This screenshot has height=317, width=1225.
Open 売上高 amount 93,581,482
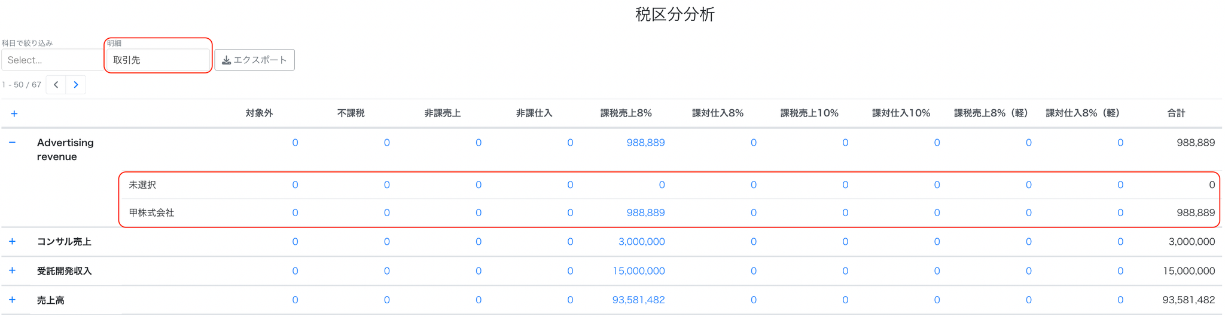tap(638, 300)
